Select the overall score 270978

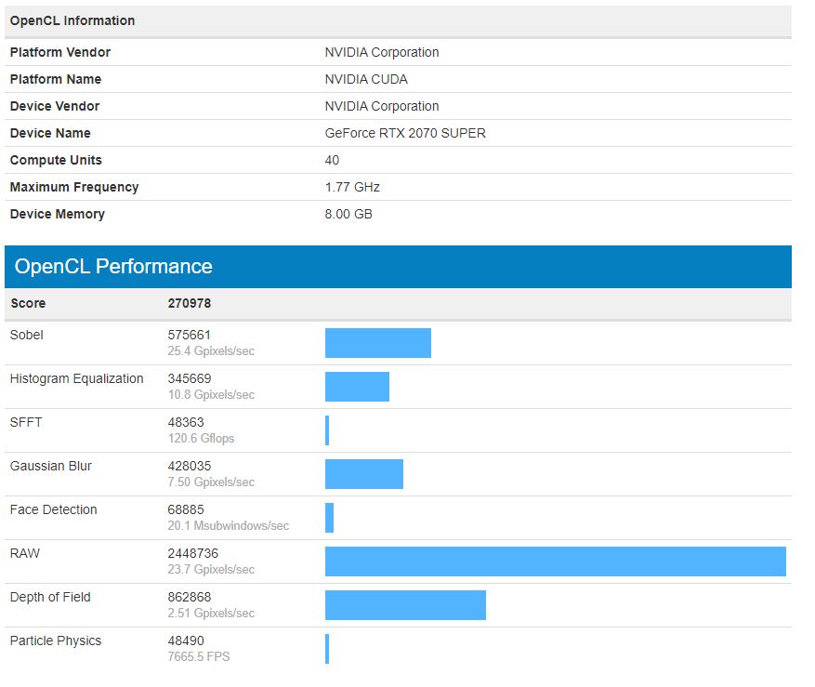pyautogui.click(x=190, y=304)
